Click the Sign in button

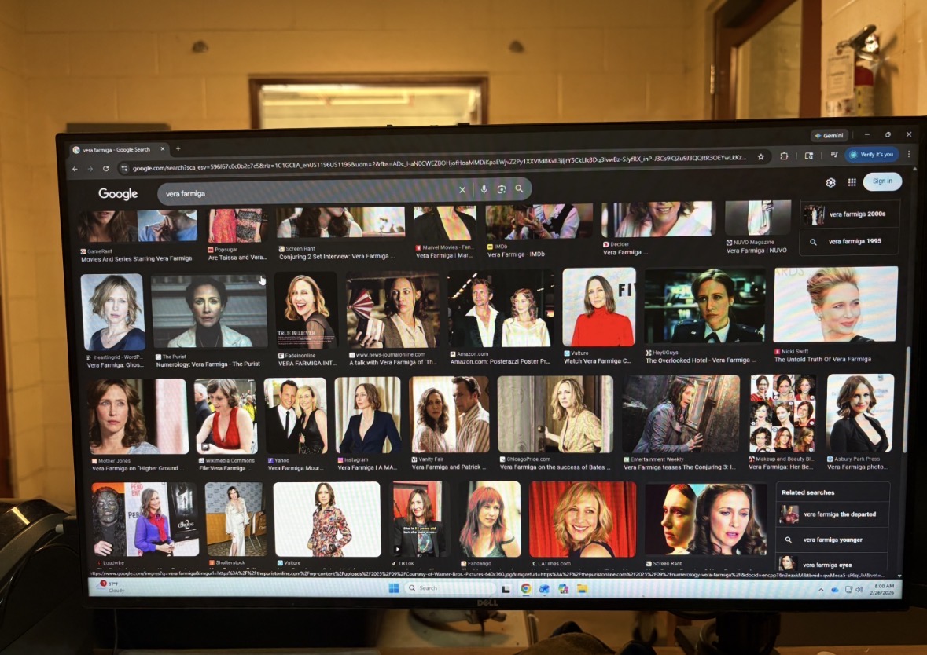tap(882, 181)
